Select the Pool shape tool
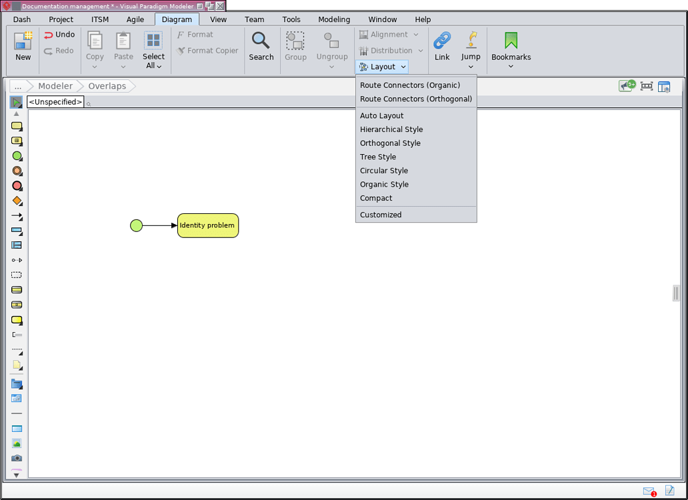This screenshot has height=500, width=688. click(x=17, y=230)
